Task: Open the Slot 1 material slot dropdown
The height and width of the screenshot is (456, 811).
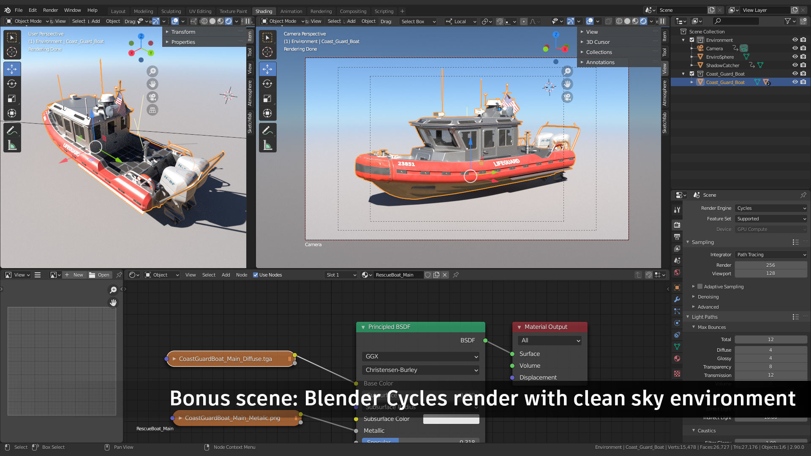Action: tap(341, 275)
